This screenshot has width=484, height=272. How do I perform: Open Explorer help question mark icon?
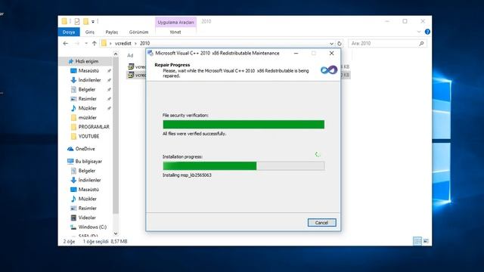[427, 32]
